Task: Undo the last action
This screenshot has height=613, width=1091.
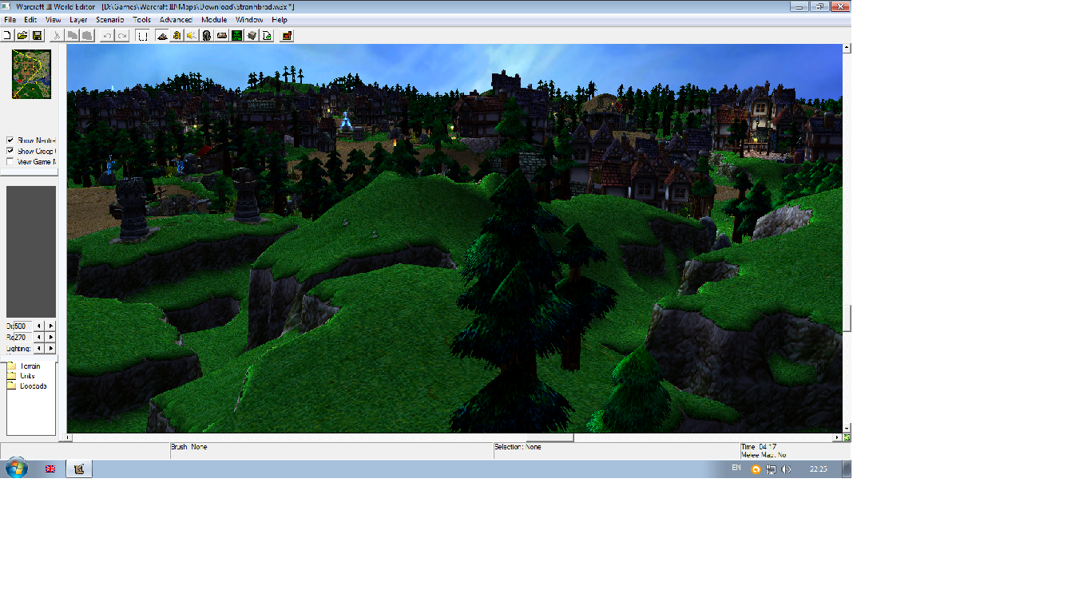Action: (107, 35)
